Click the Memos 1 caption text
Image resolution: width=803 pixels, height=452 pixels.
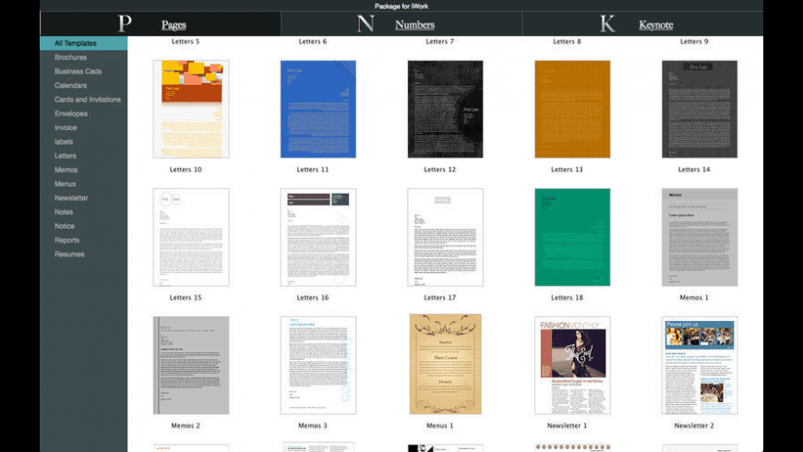click(694, 297)
